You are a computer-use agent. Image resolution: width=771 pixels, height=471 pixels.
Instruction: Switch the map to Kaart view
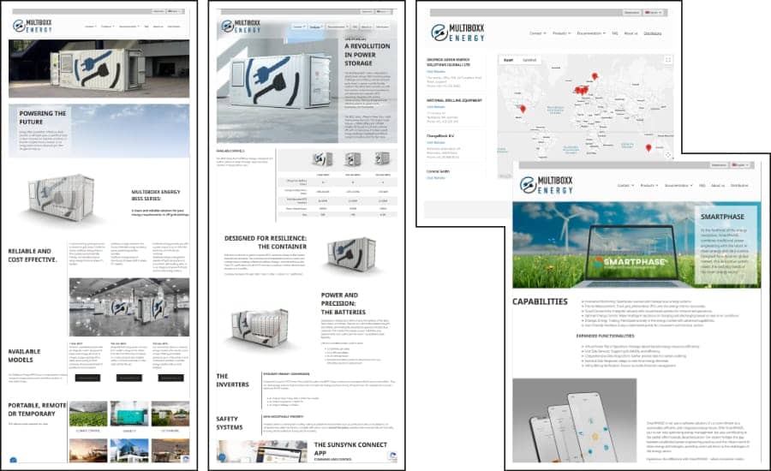pyautogui.click(x=508, y=60)
